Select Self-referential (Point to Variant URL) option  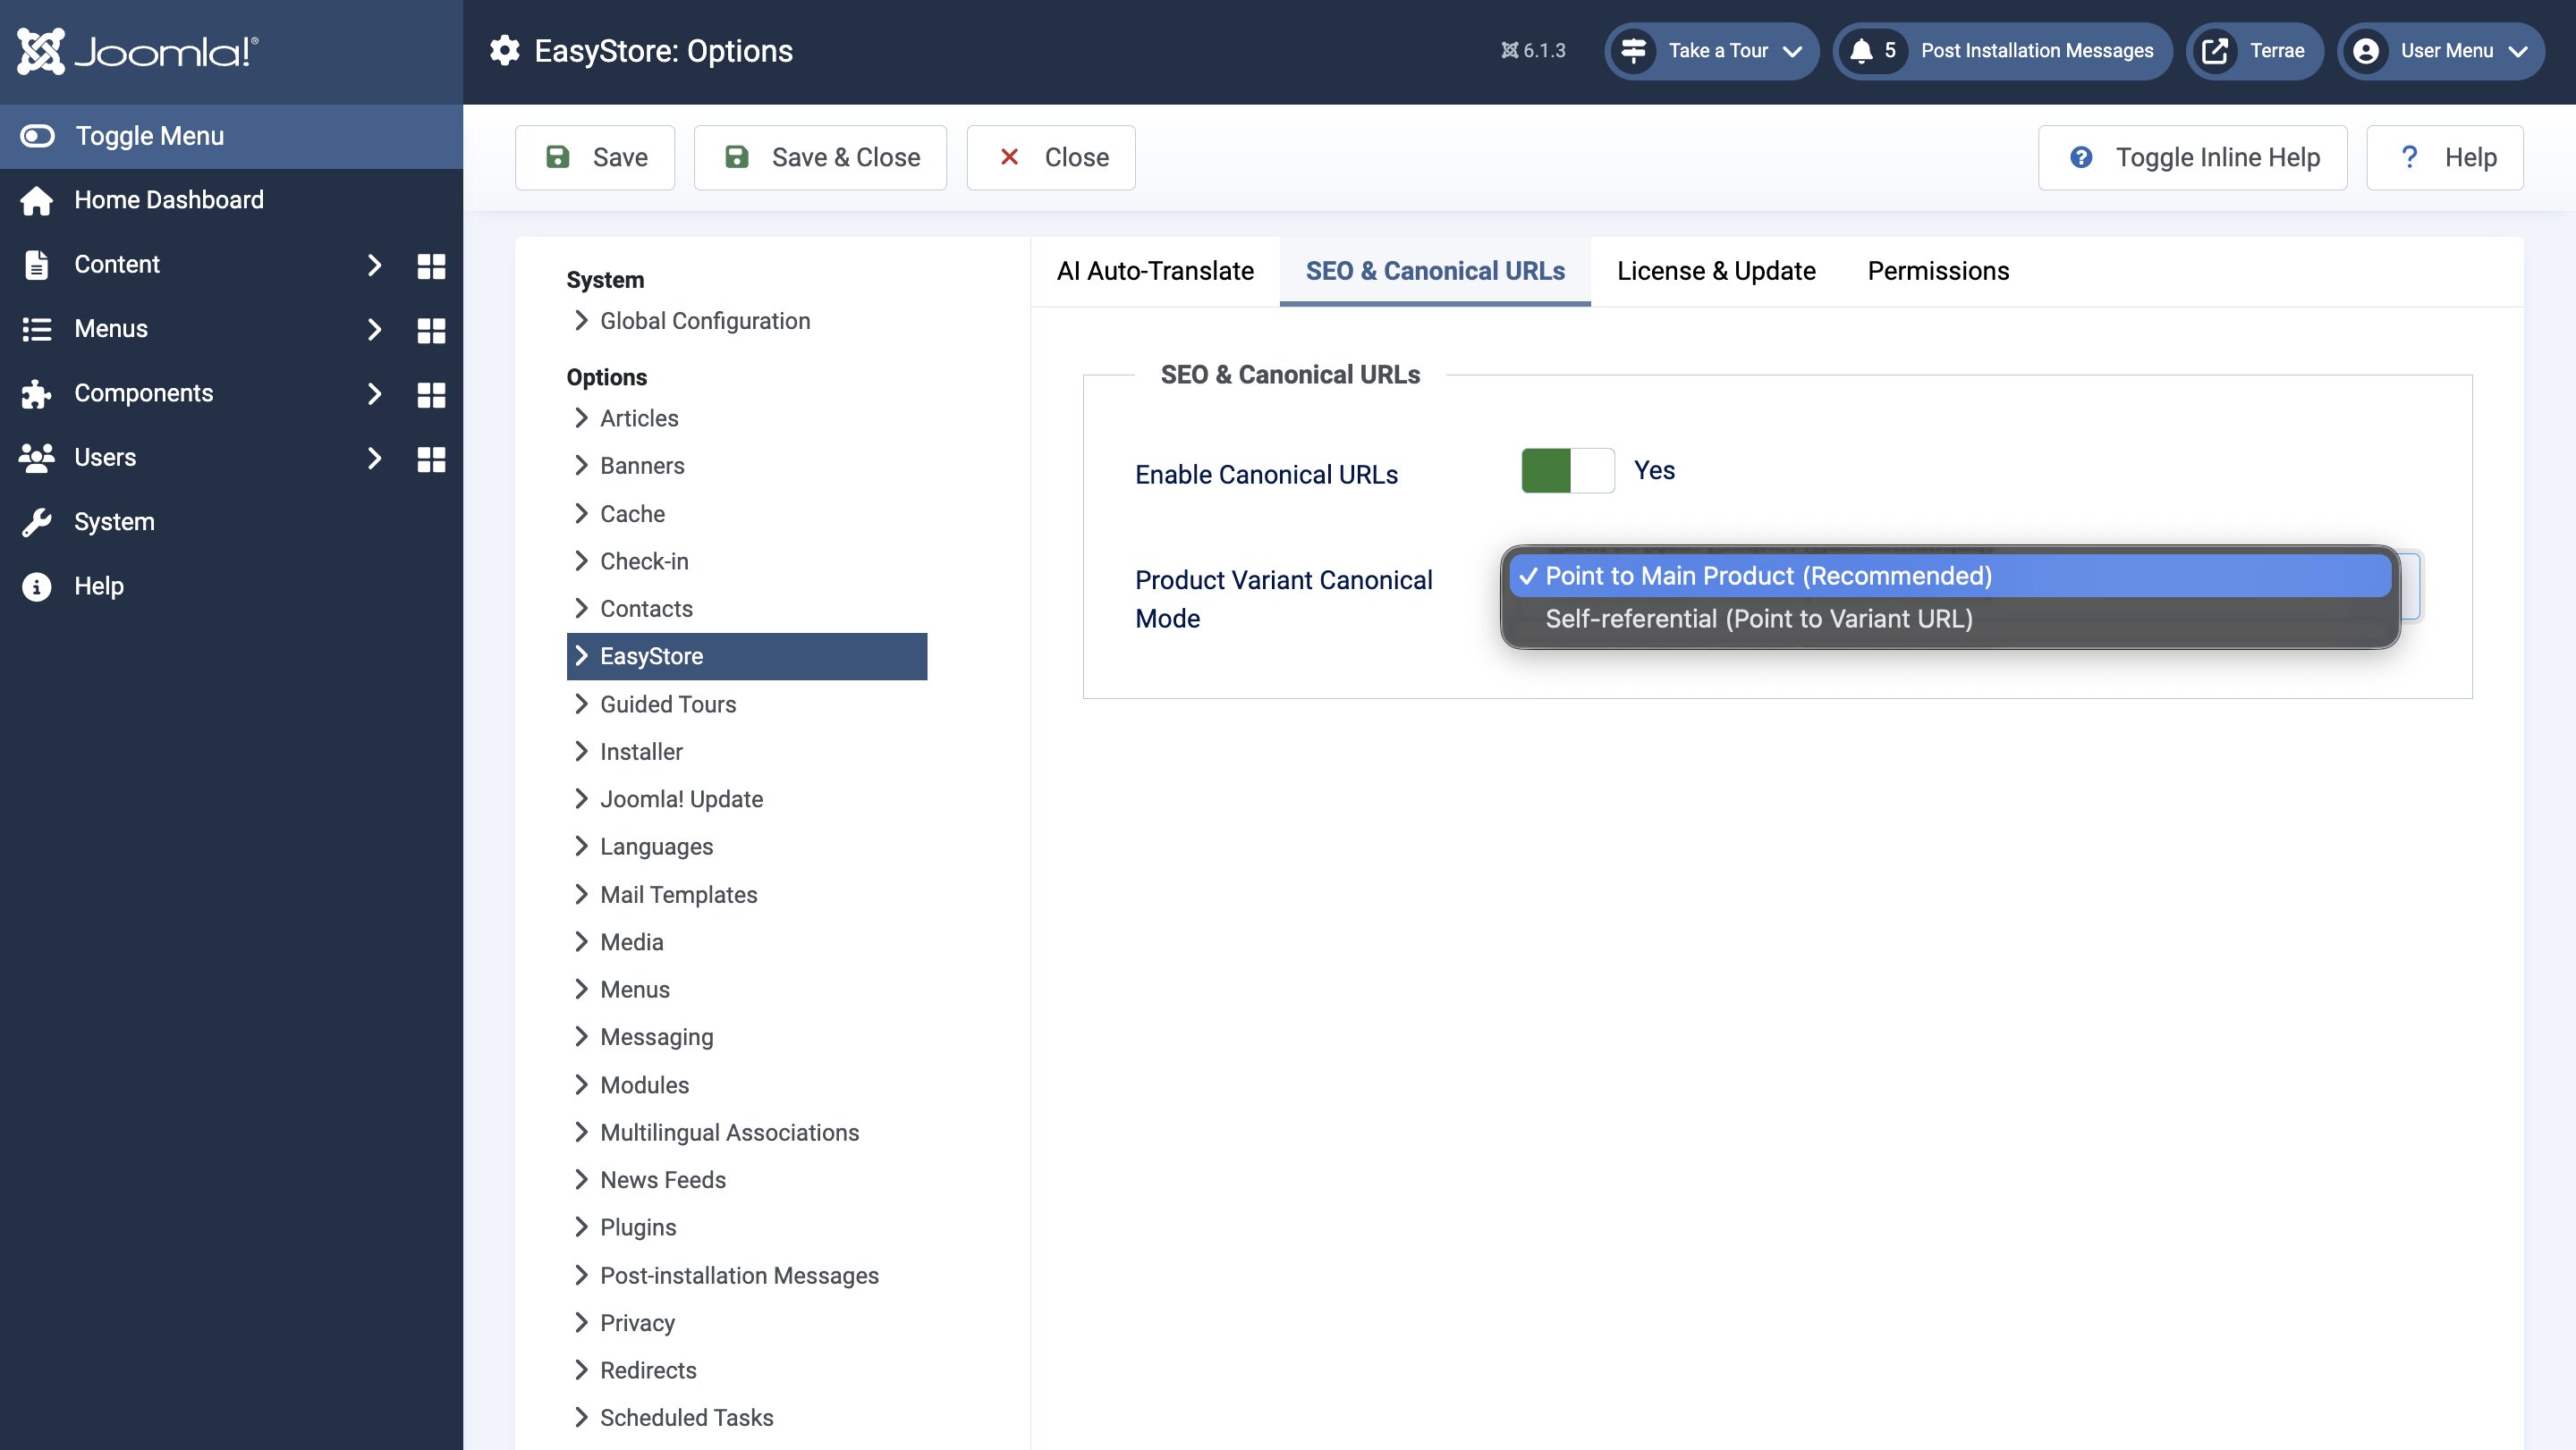(1950, 620)
